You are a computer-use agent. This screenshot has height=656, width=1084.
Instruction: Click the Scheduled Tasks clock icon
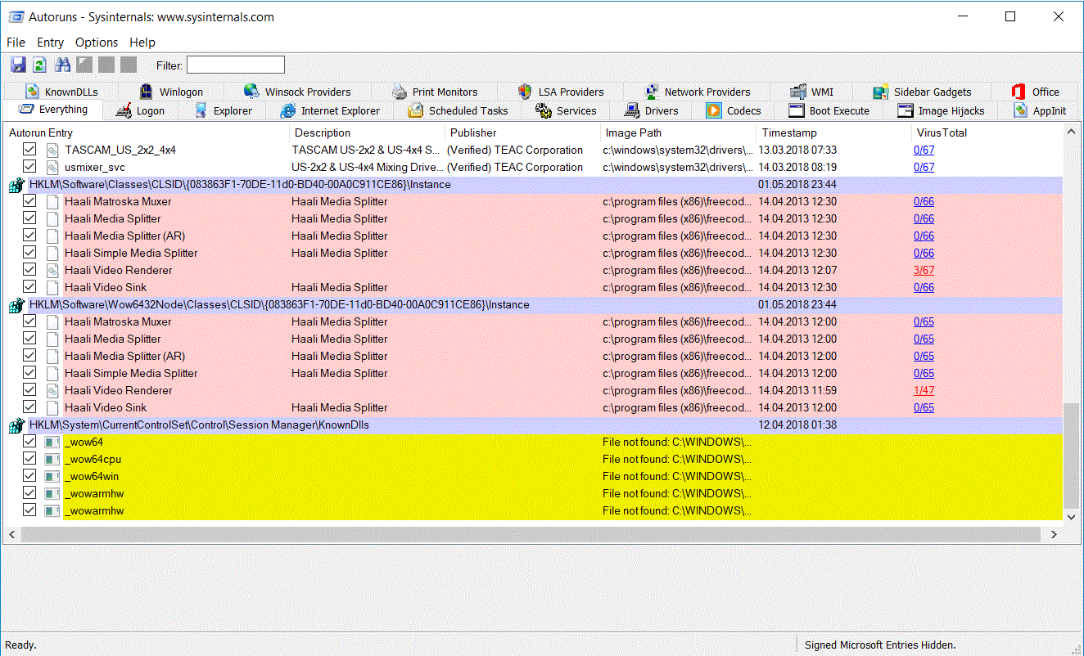415,110
